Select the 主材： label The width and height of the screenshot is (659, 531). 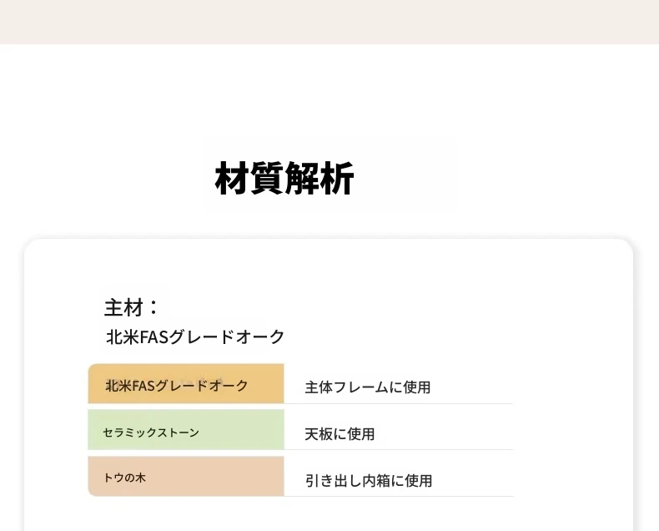tap(131, 307)
